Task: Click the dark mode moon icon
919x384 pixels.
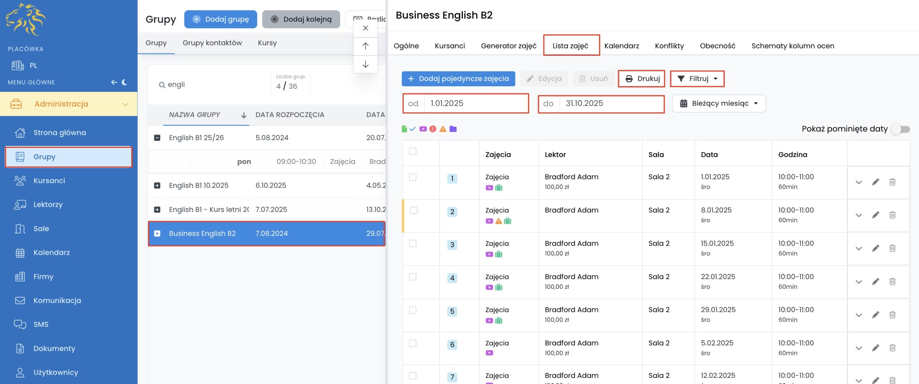Action: [x=125, y=82]
